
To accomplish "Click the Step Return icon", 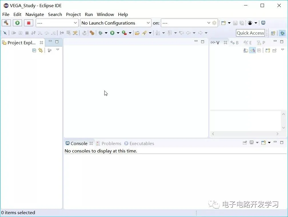I will click(53, 33).
